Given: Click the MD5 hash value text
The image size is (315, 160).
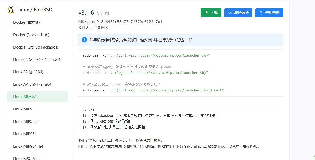Looking at the screenshot, I should pos(126,22).
